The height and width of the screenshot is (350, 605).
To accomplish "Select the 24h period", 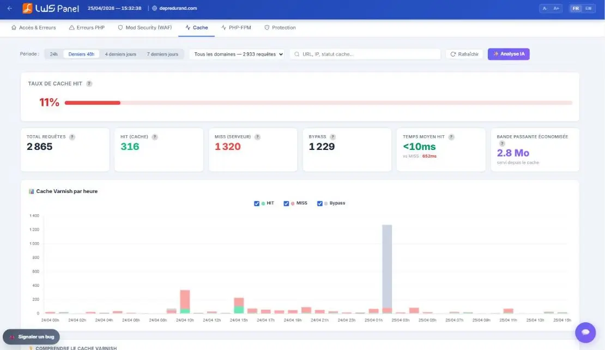I will (x=53, y=54).
